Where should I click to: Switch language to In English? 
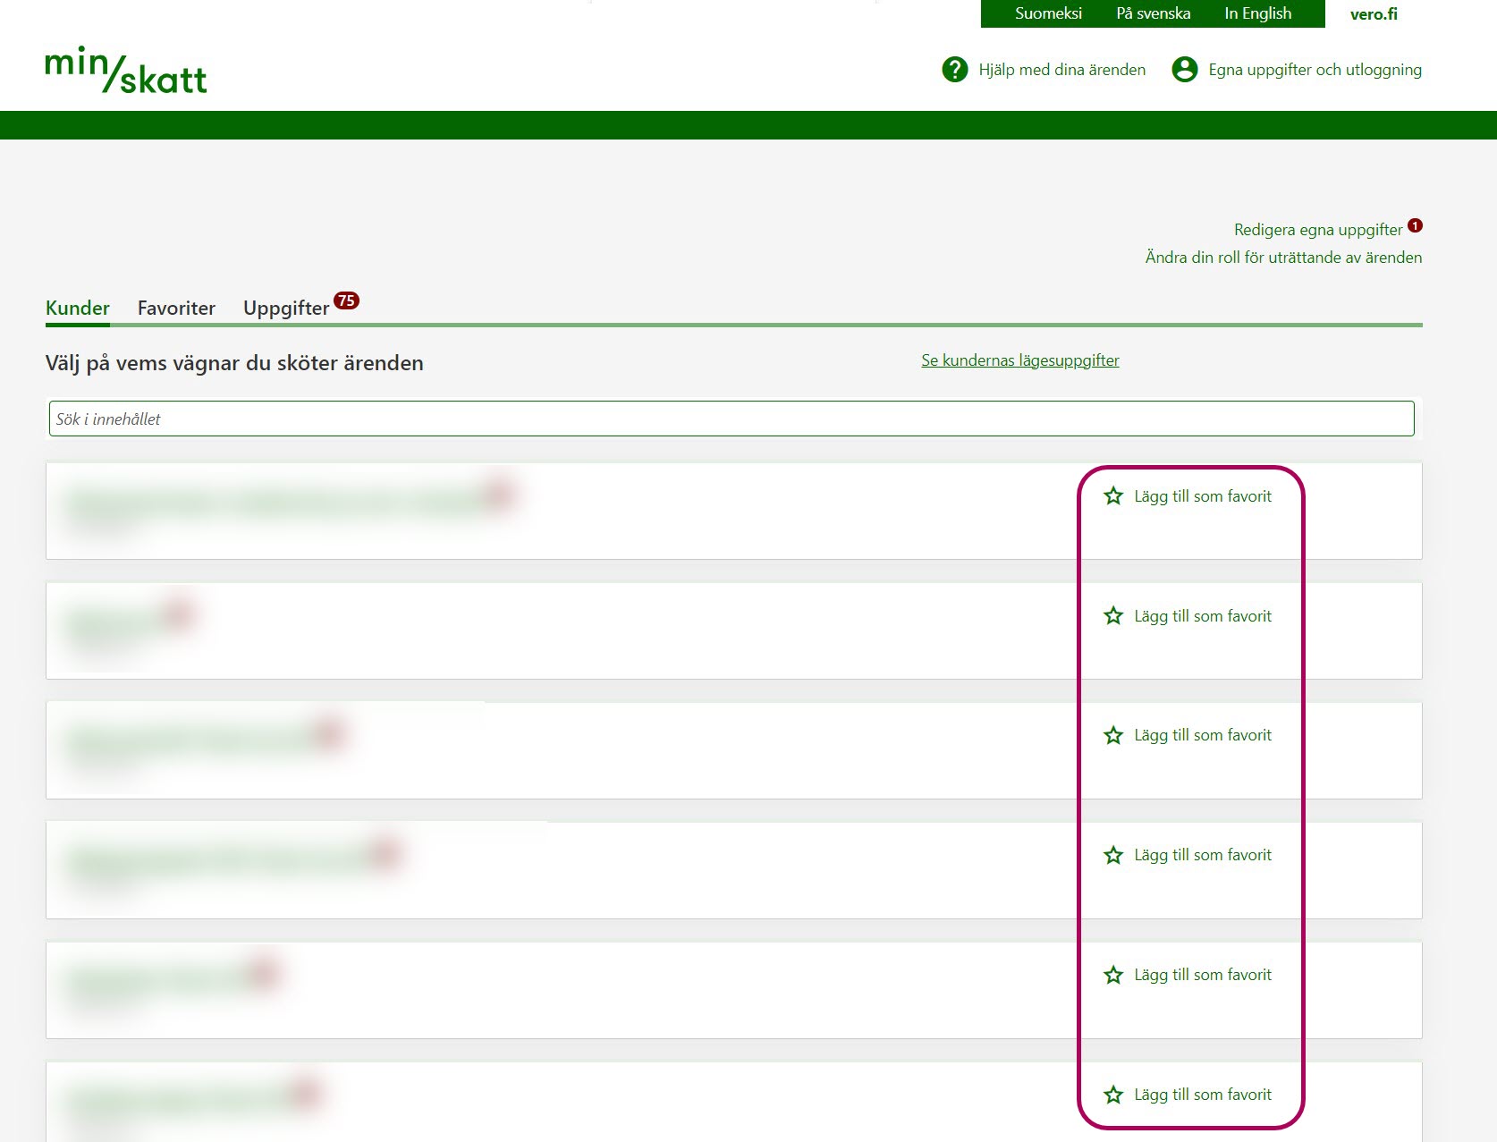point(1257,13)
